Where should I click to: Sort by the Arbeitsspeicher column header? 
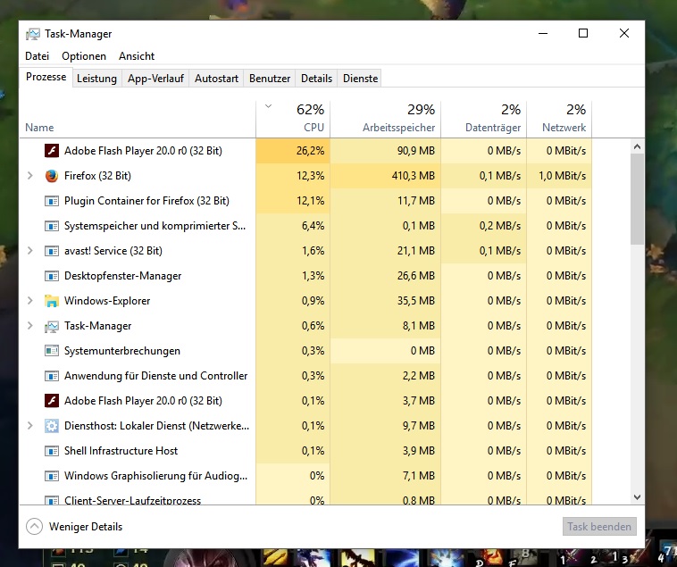(x=386, y=119)
